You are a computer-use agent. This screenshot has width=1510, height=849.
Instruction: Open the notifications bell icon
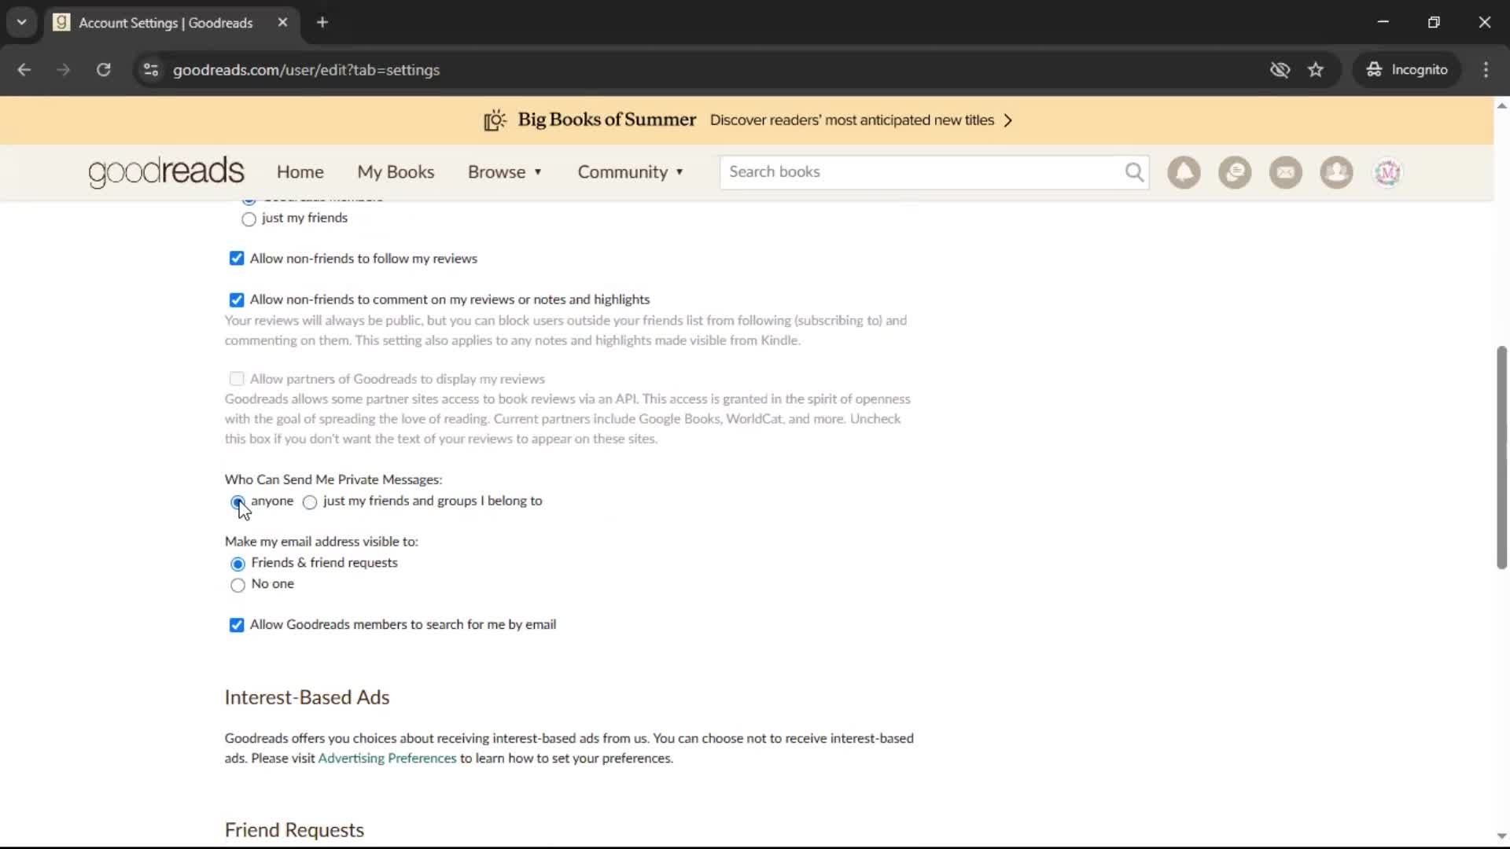click(1184, 172)
